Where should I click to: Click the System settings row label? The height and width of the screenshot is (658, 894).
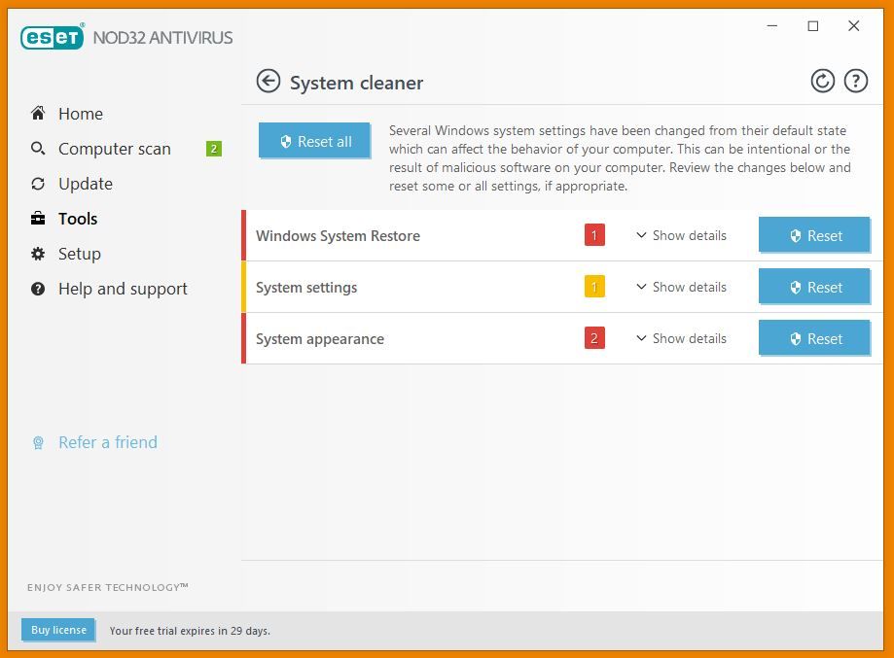[306, 288]
